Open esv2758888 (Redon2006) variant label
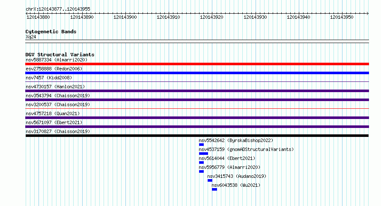Screen dimensions: 381x206 click(x=54, y=69)
